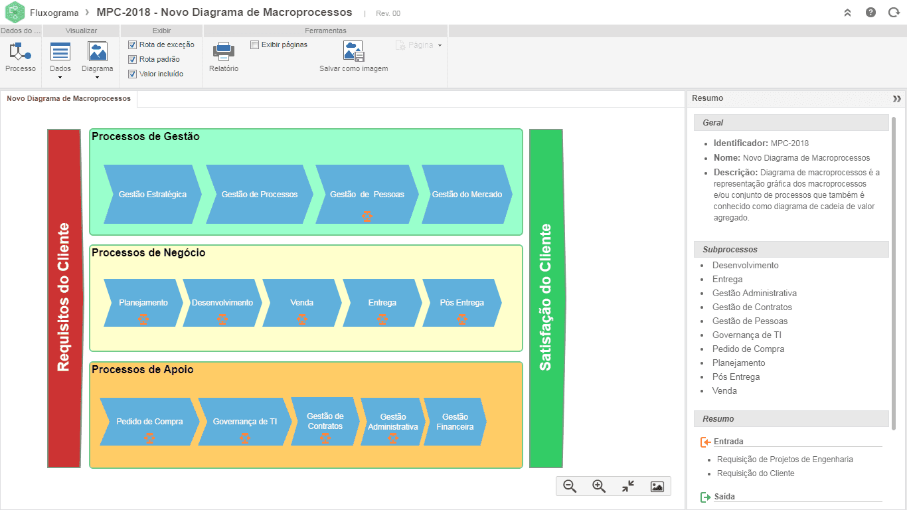Zoom out the diagram
907x510 pixels.
point(570,486)
